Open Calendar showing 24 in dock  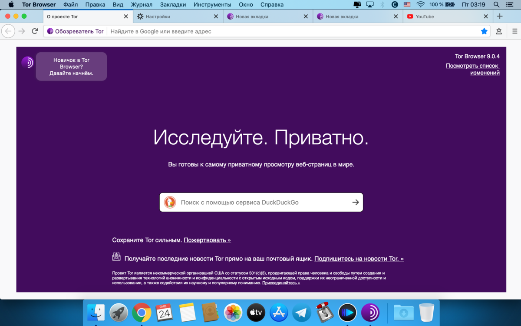(165, 312)
